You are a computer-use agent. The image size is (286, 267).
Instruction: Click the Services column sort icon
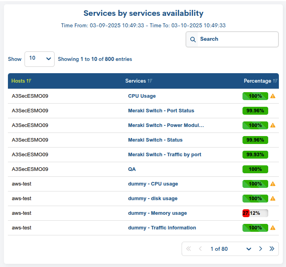coord(150,81)
